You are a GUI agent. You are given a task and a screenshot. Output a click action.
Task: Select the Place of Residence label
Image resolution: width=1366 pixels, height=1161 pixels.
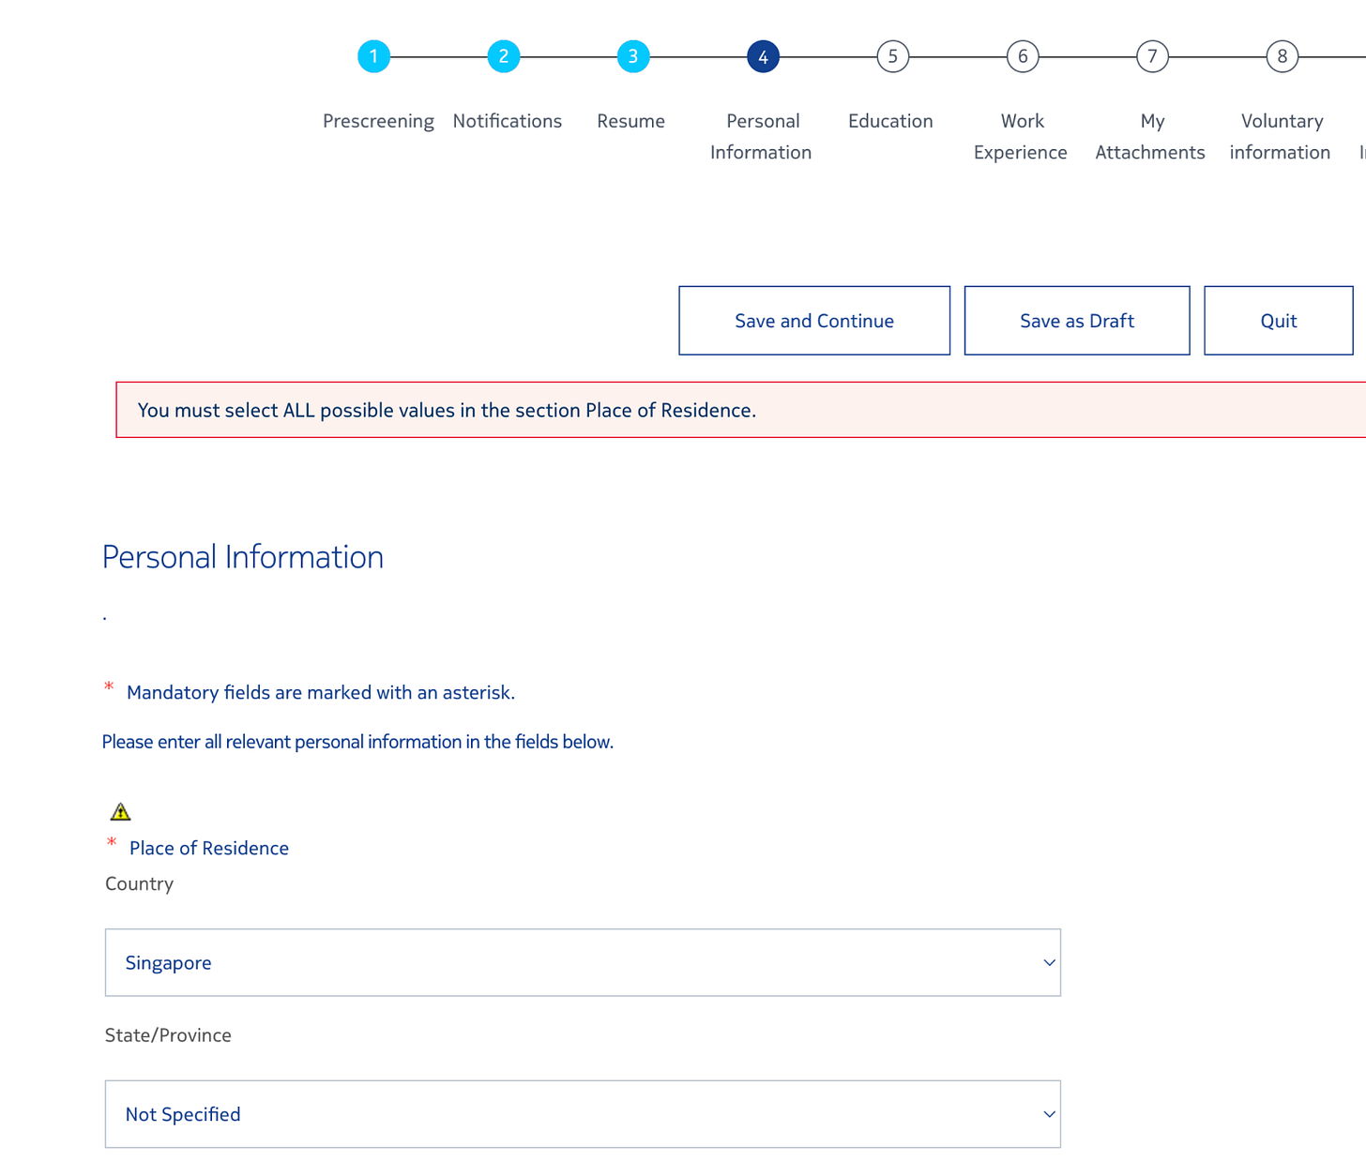pyautogui.click(x=208, y=848)
